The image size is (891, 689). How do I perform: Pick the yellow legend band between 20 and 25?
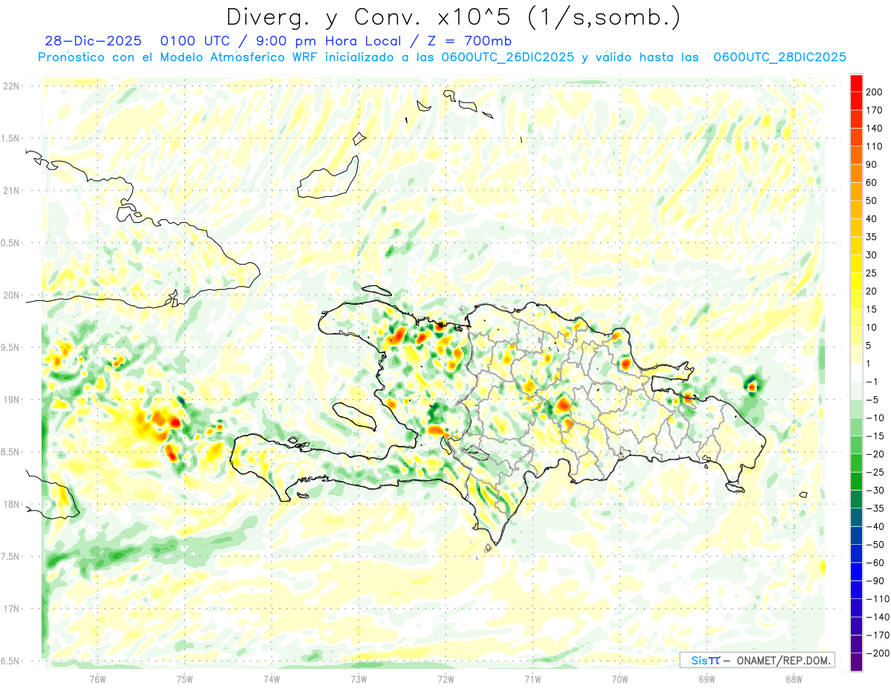pyautogui.click(x=856, y=282)
